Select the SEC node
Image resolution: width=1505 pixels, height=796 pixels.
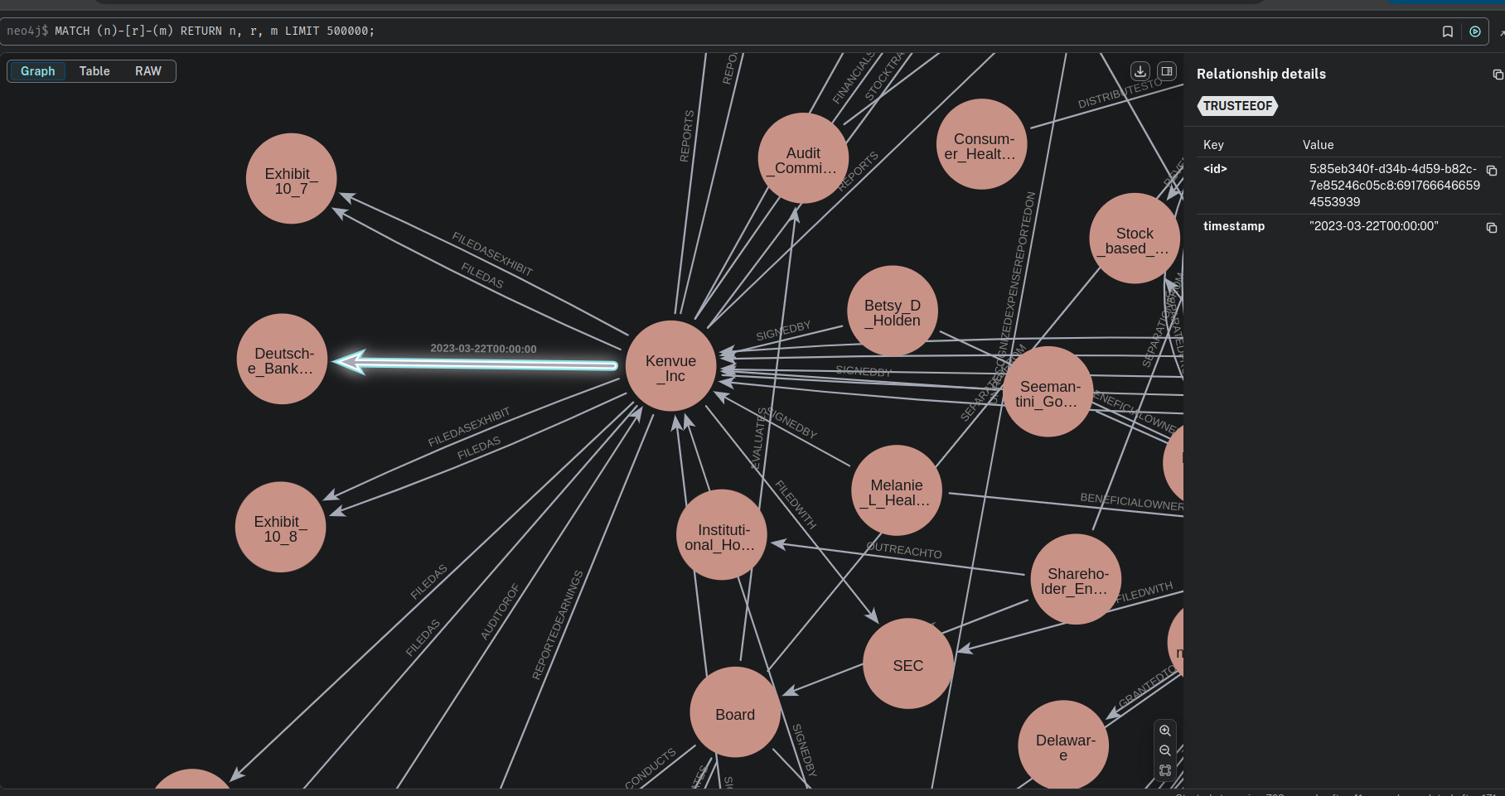(908, 663)
